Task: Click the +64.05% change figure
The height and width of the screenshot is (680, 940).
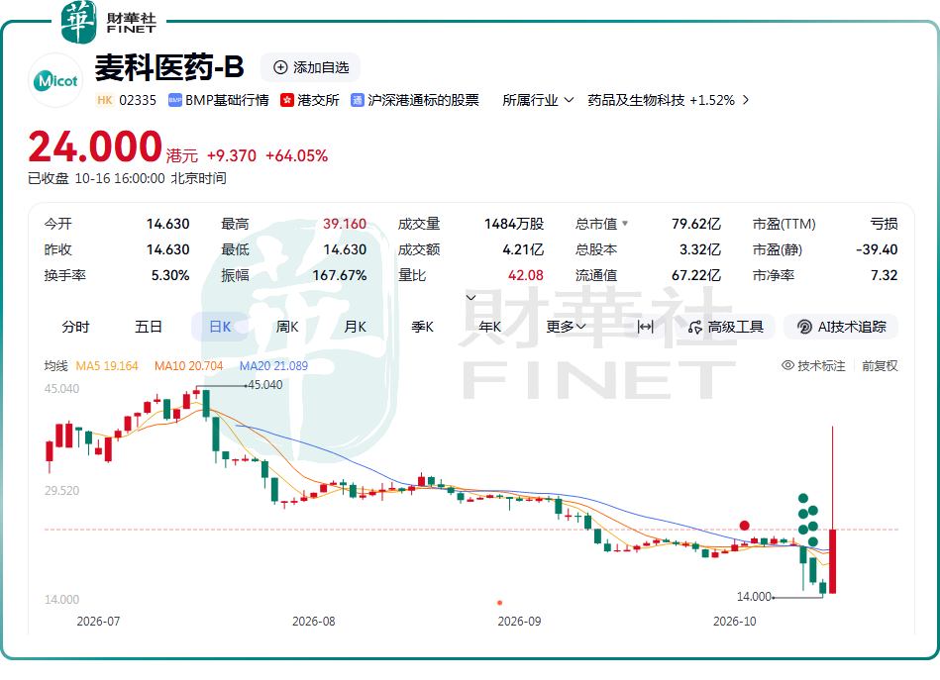Action: click(x=297, y=155)
